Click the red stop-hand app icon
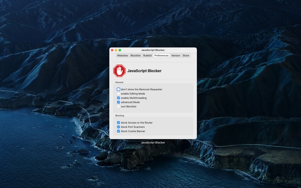This screenshot has height=188, width=301. (x=119, y=71)
